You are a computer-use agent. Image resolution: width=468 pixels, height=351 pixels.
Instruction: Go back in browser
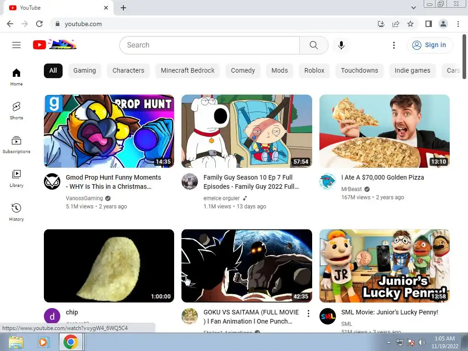click(10, 24)
